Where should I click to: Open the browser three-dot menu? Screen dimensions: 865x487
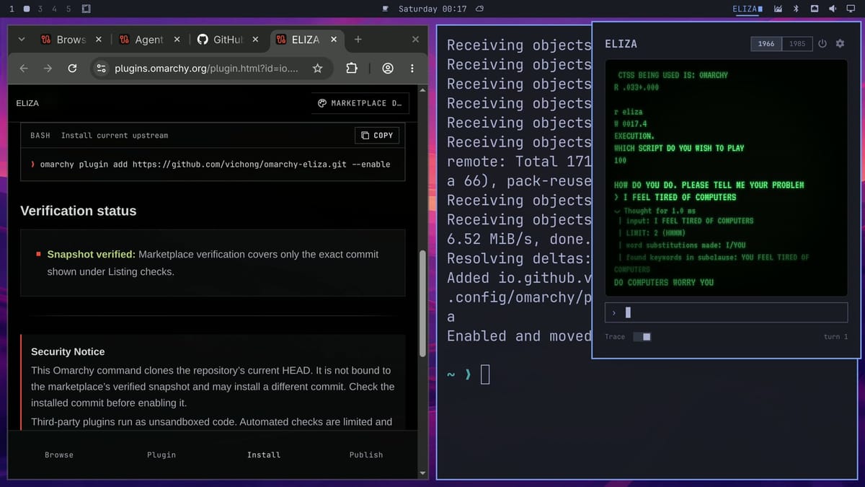point(412,69)
